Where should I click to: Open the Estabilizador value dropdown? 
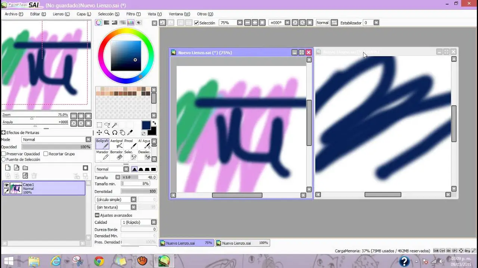pos(376,23)
